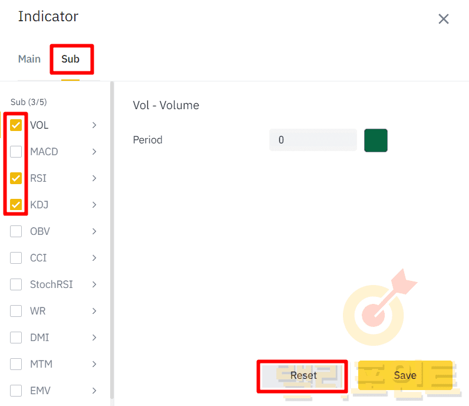Open MACD settings via its chevron
This screenshot has width=469, height=406.
[x=94, y=152]
